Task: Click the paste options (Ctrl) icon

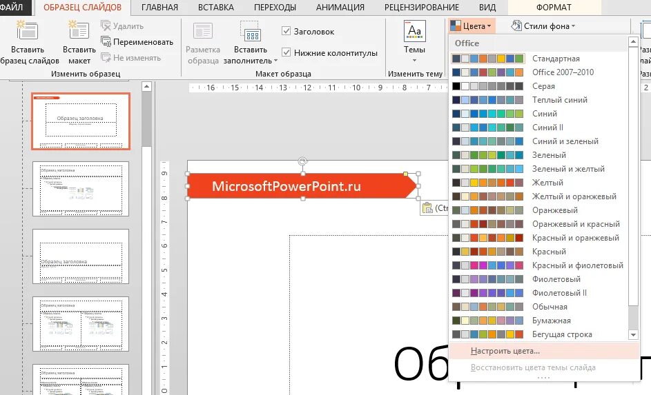Action: point(427,207)
